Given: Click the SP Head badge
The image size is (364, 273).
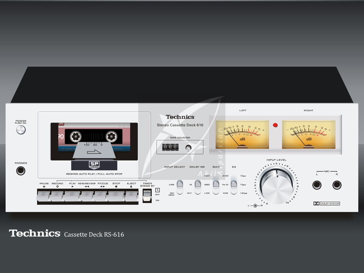Looking at the screenshot, I should tap(94, 165).
